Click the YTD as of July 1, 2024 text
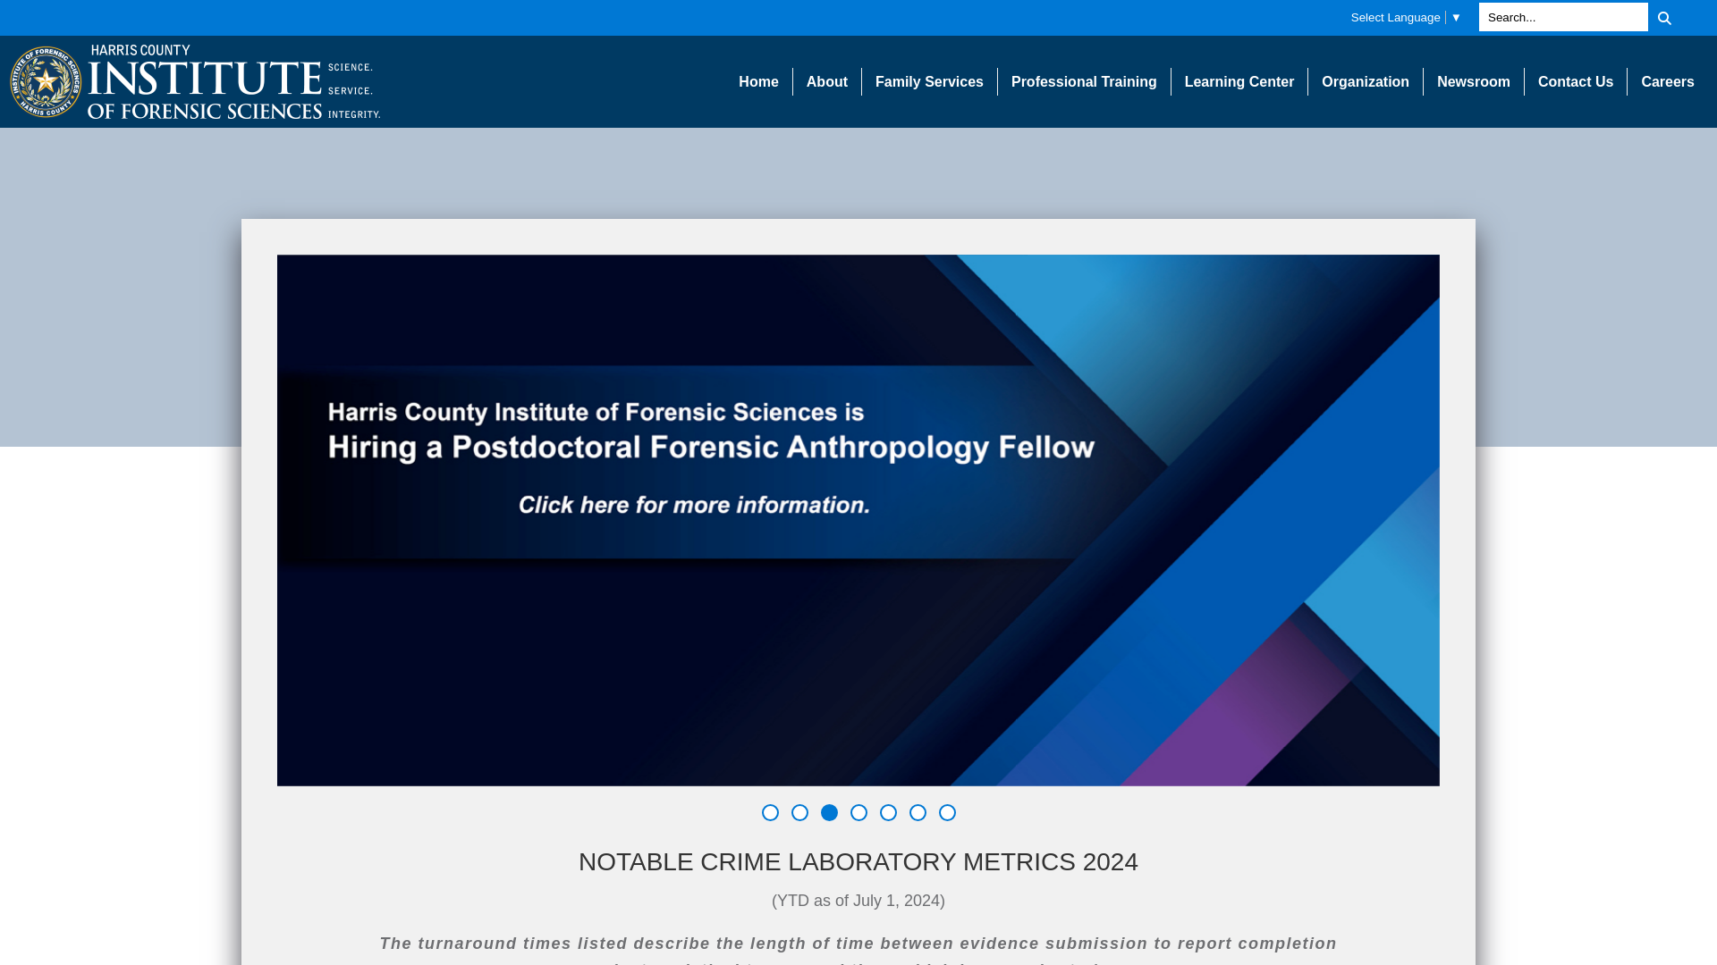Screen dimensions: 1717x965 tap(858, 901)
